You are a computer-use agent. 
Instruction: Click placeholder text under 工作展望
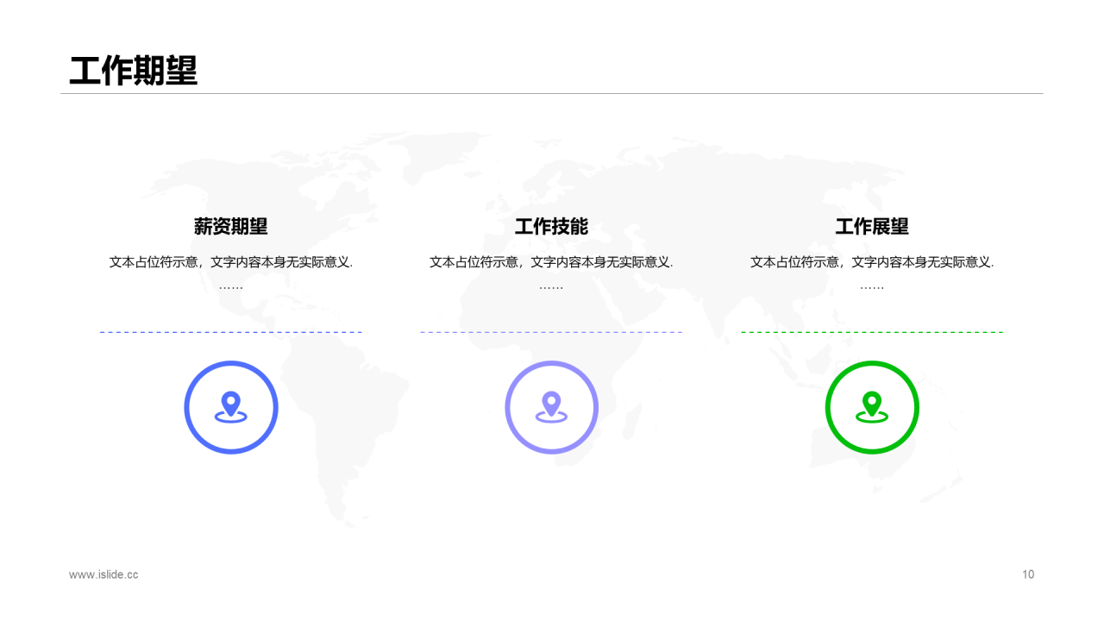click(x=872, y=262)
